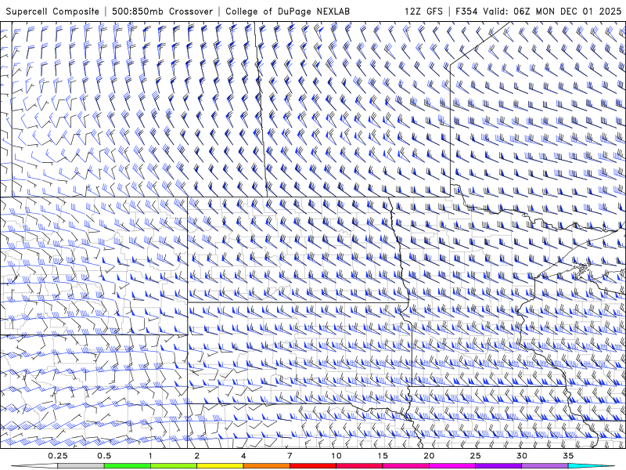Click the 0.5 value on the color scale
The width and height of the screenshot is (626, 470).
[x=104, y=456]
